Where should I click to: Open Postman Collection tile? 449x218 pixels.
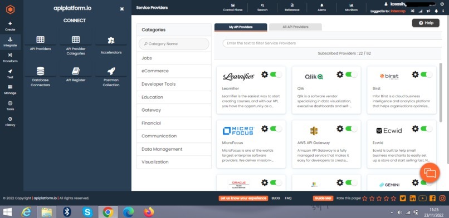111,76
